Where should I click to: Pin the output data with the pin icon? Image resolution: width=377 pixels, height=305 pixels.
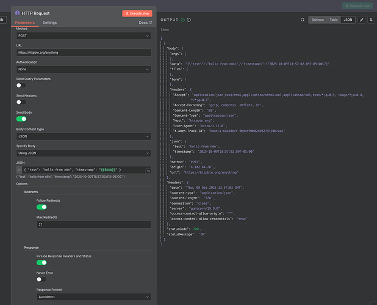pos(371,20)
